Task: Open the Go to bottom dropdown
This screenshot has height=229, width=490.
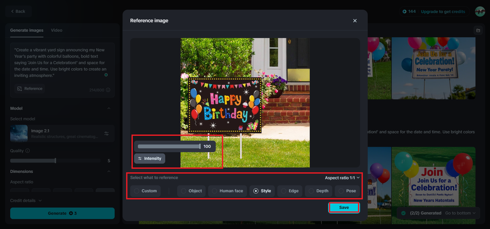Action: click(460, 213)
